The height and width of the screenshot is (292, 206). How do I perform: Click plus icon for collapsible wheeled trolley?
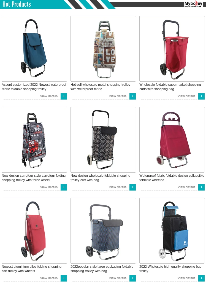(201, 187)
